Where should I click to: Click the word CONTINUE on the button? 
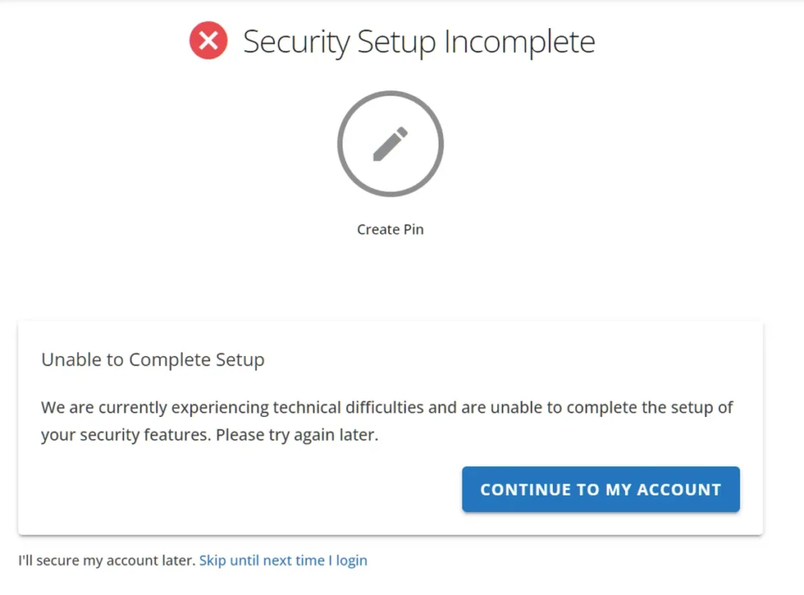[525, 489]
